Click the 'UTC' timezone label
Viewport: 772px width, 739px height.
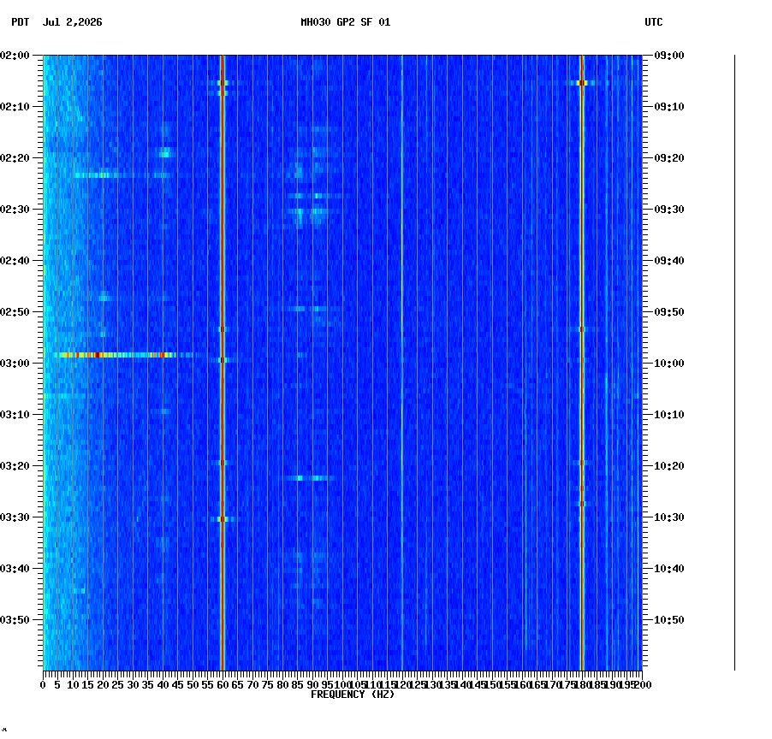653,22
